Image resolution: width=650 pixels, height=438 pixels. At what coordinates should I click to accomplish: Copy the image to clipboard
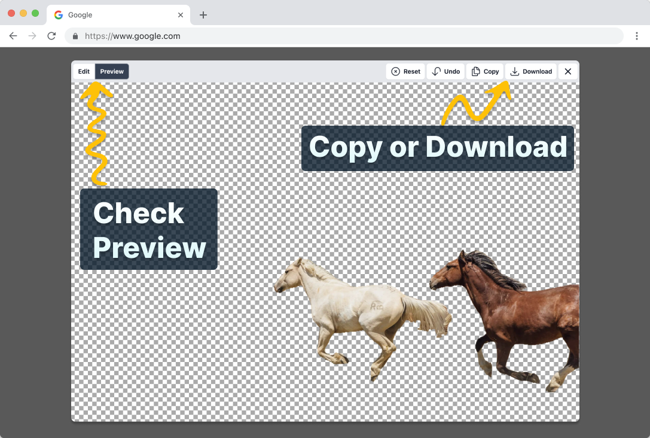pyautogui.click(x=485, y=72)
